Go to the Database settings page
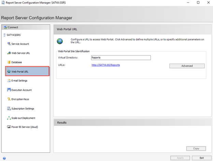This screenshot has height=161, width=213. pos(17,62)
